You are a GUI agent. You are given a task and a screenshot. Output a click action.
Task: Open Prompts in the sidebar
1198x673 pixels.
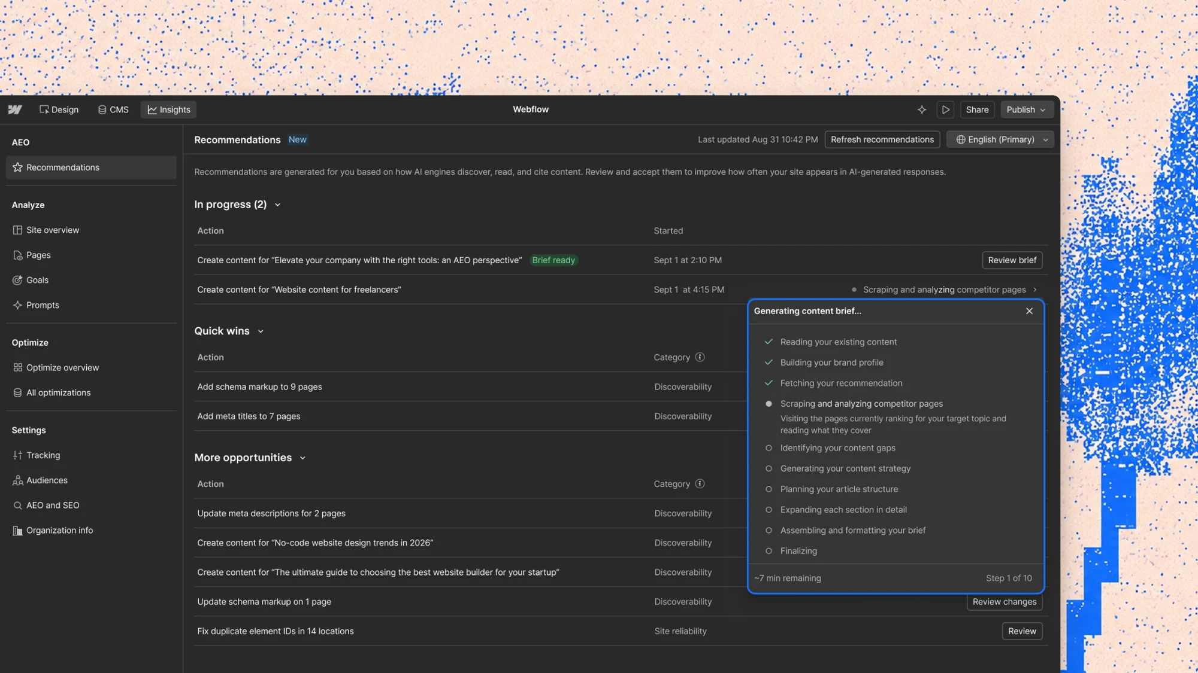pyautogui.click(x=91, y=305)
